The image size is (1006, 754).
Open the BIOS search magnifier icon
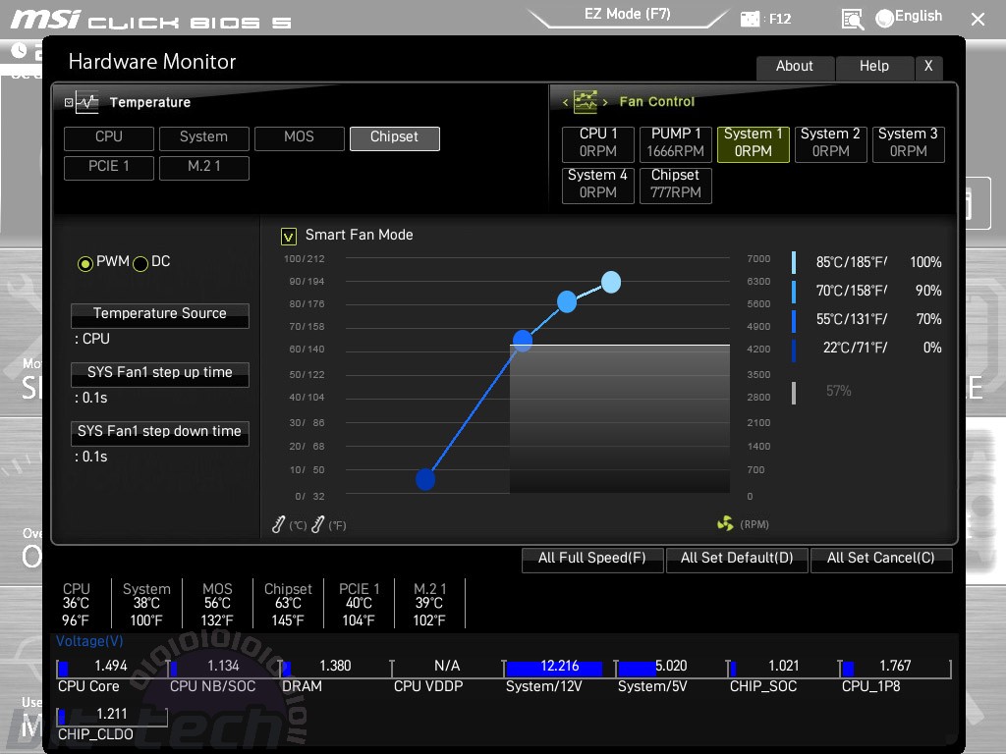tap(852, 20)
